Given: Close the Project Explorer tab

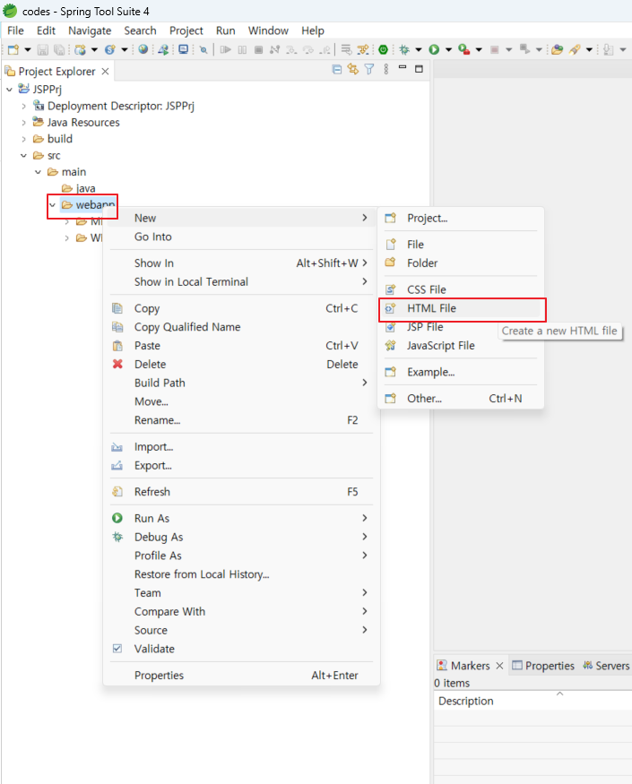Looking at the screenshot, I should (x=105, y=71).
